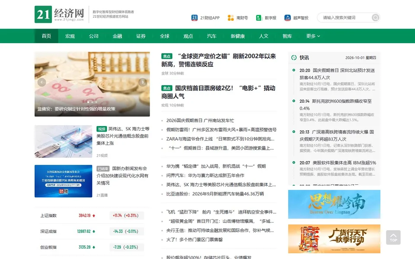Click the 创业板指 change -7.29 (-0.23%)

point(126,247)
